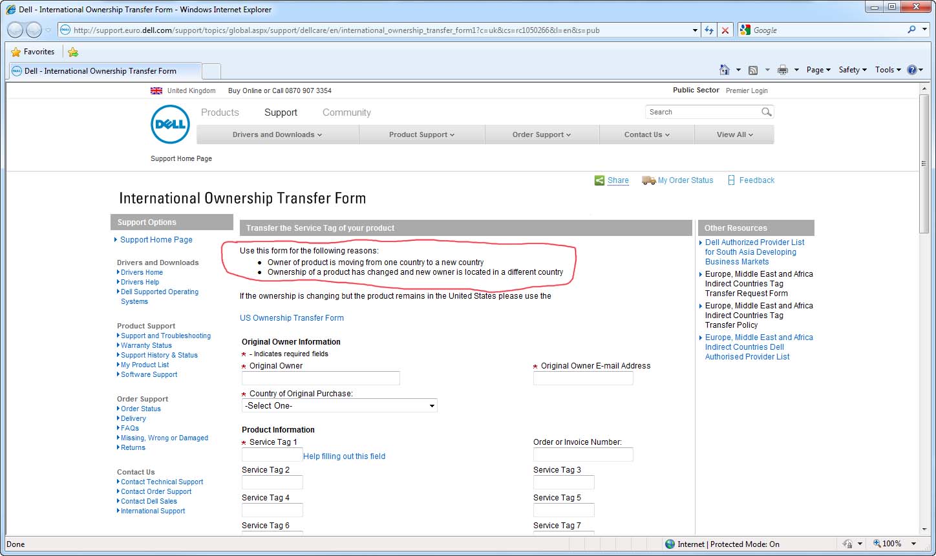This screenshot has width=936, height=556.
Task: Expand the Drivers and Downloads menu
Action: 277,134
